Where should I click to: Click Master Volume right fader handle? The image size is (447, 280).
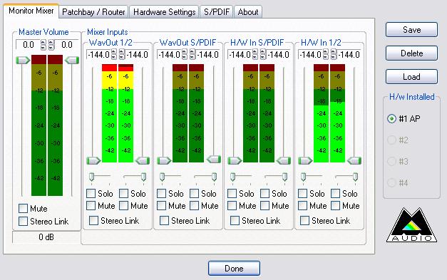pos(72,61)
